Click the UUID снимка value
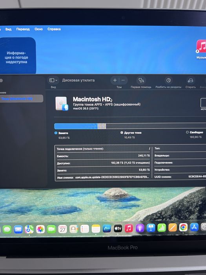The image size is (206, 275). [x=197, y=176]
